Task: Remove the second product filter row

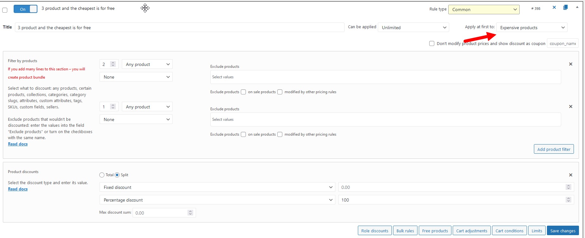Action: [x=571, y=106]
